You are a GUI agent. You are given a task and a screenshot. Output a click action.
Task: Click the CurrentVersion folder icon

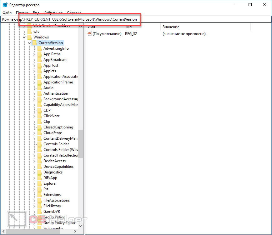(x=34, y=43)
